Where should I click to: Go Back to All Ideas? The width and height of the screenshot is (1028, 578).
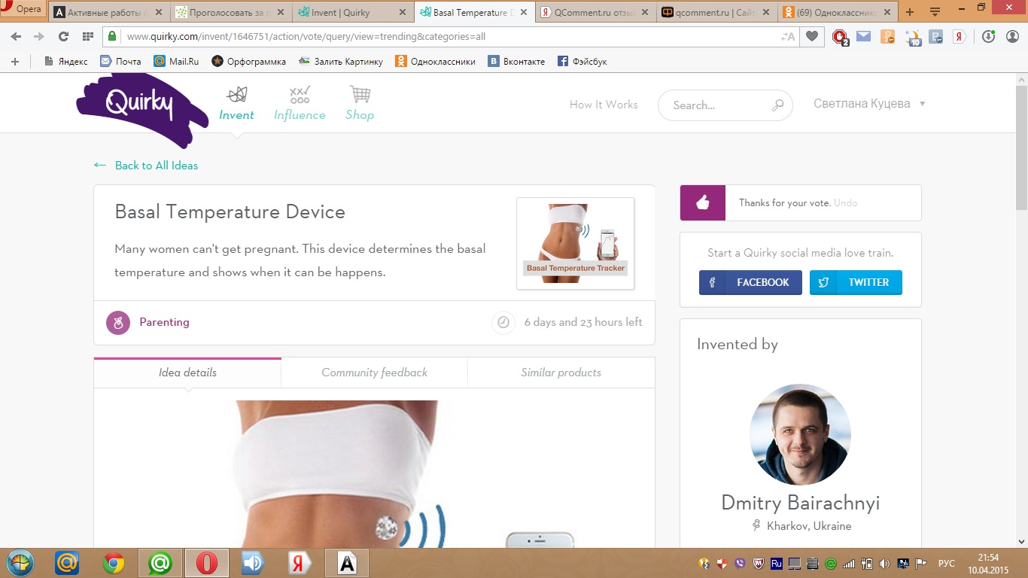146,166
